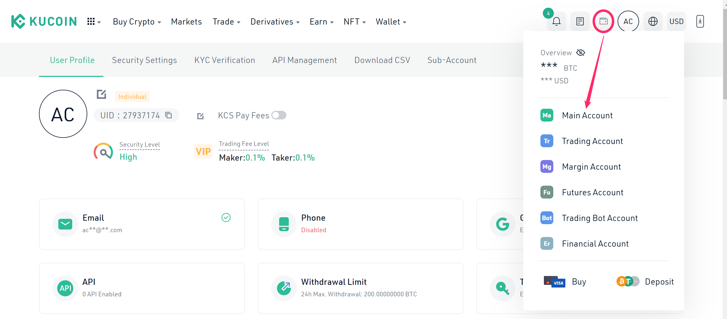The height and width of the screenshot is (319, 727).
Task: Click the Email envelope icon
Action: [x=65, y=224]
